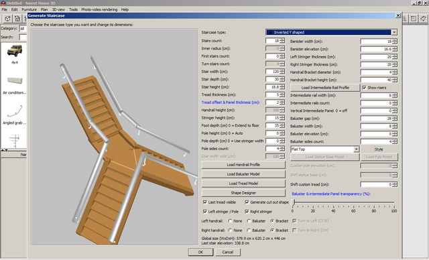Click Load Tread Model button
This screenshot has width=429, height=260.
coord(243,184)
